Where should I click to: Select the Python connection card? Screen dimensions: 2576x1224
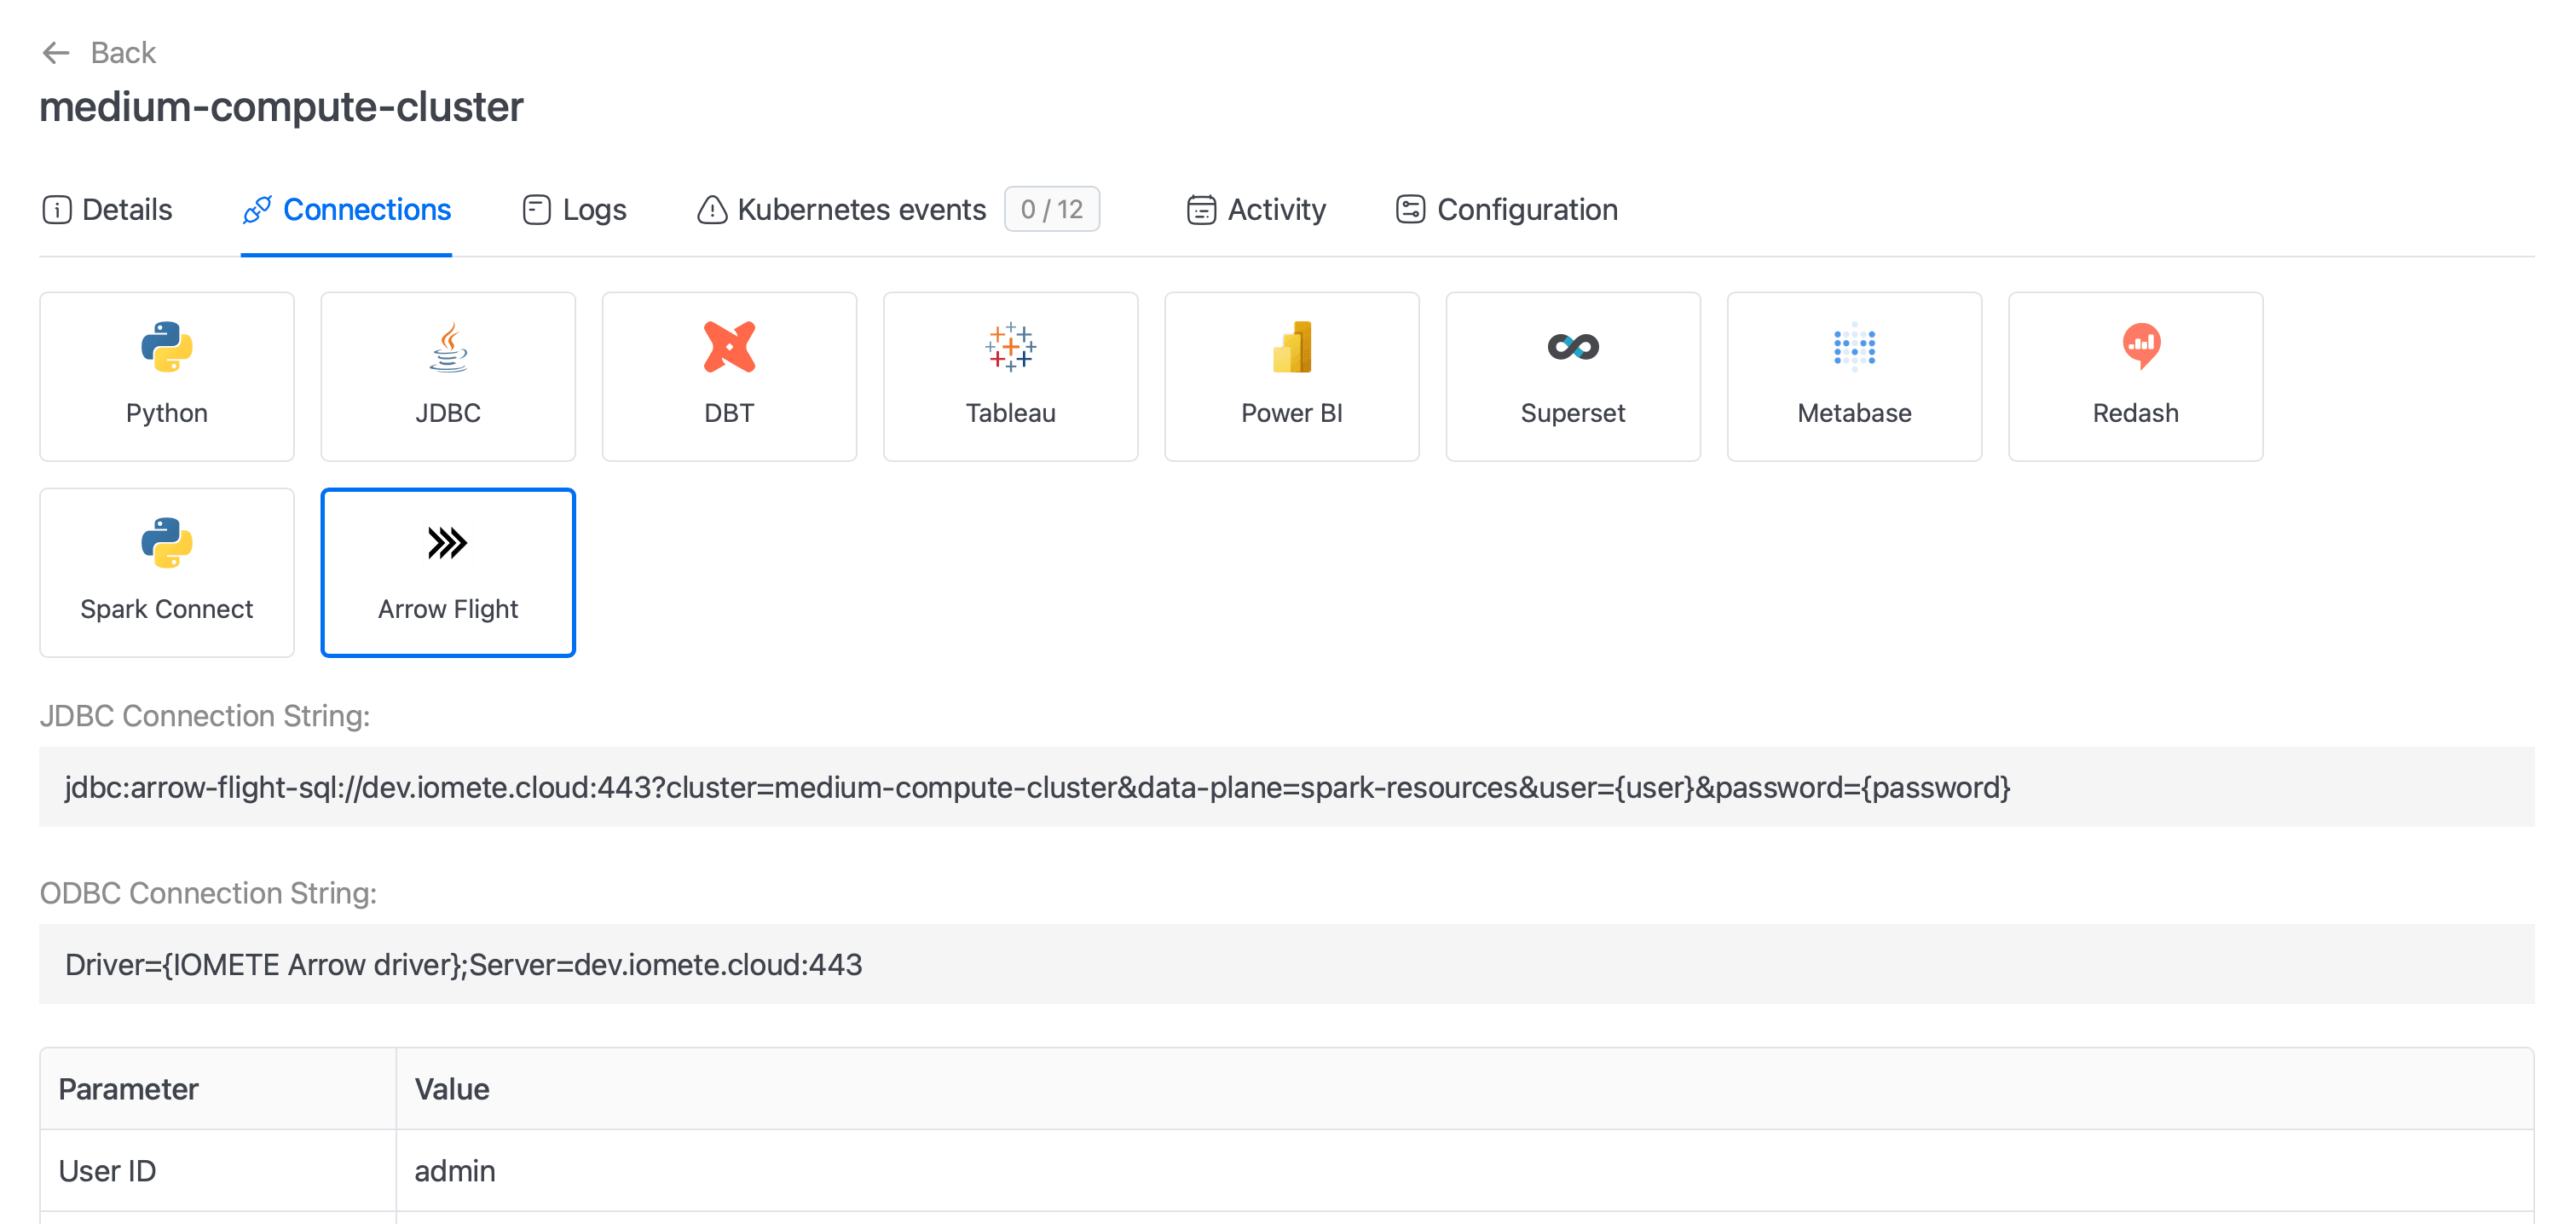(167, 376)
